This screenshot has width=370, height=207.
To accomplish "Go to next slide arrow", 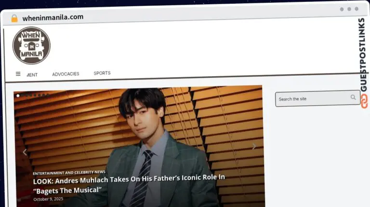I will coord(254,146).
